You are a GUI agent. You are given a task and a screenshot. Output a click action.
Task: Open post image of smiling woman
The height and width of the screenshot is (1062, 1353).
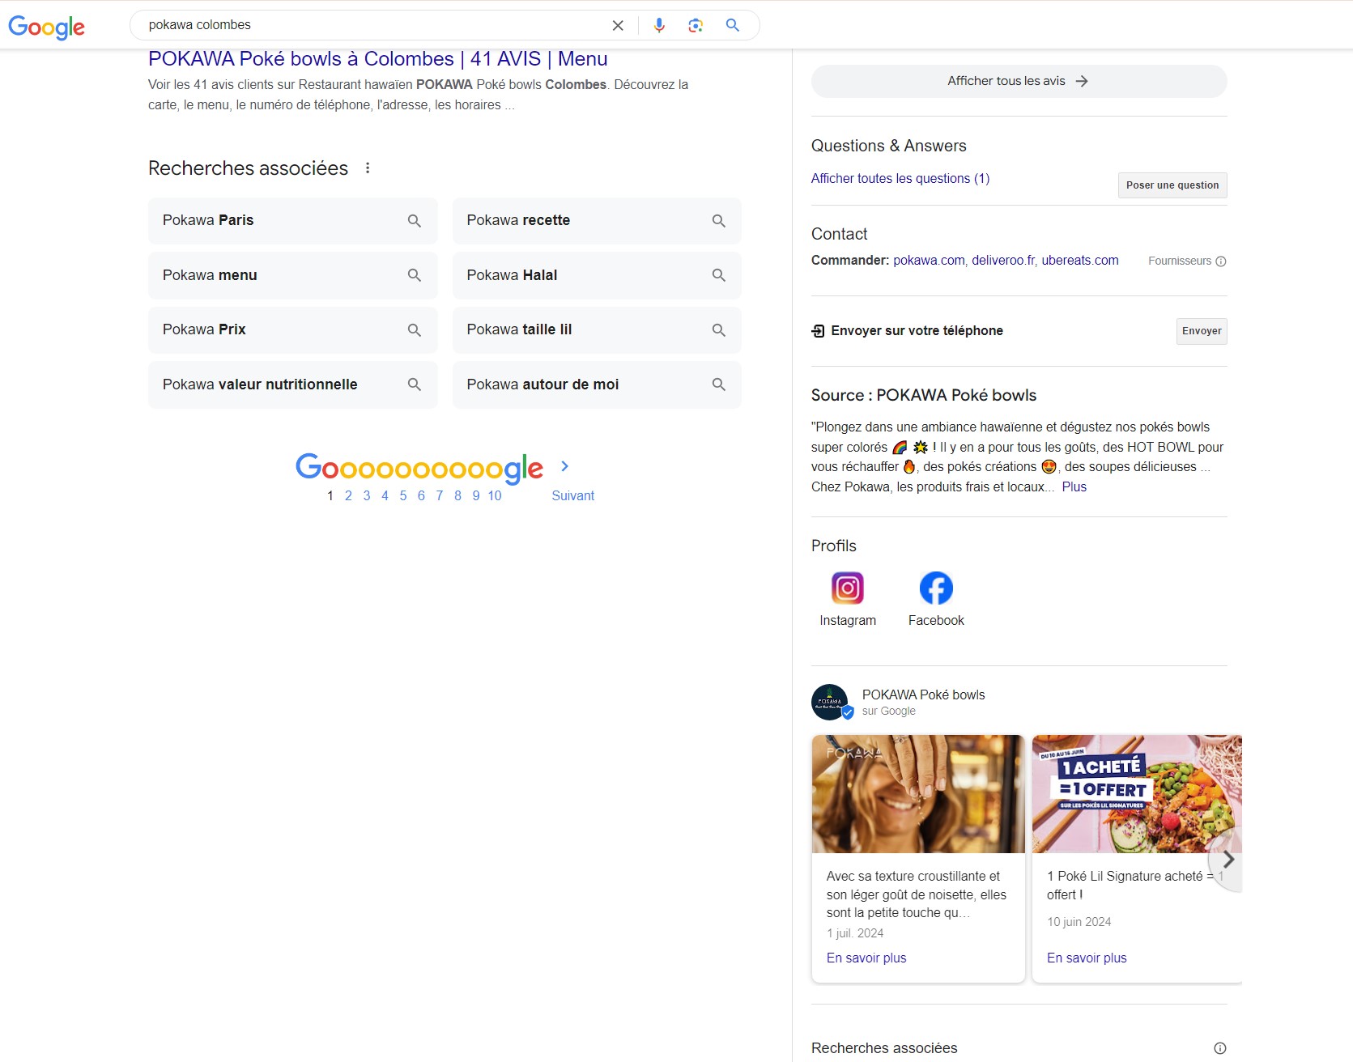tap(918, 794)
